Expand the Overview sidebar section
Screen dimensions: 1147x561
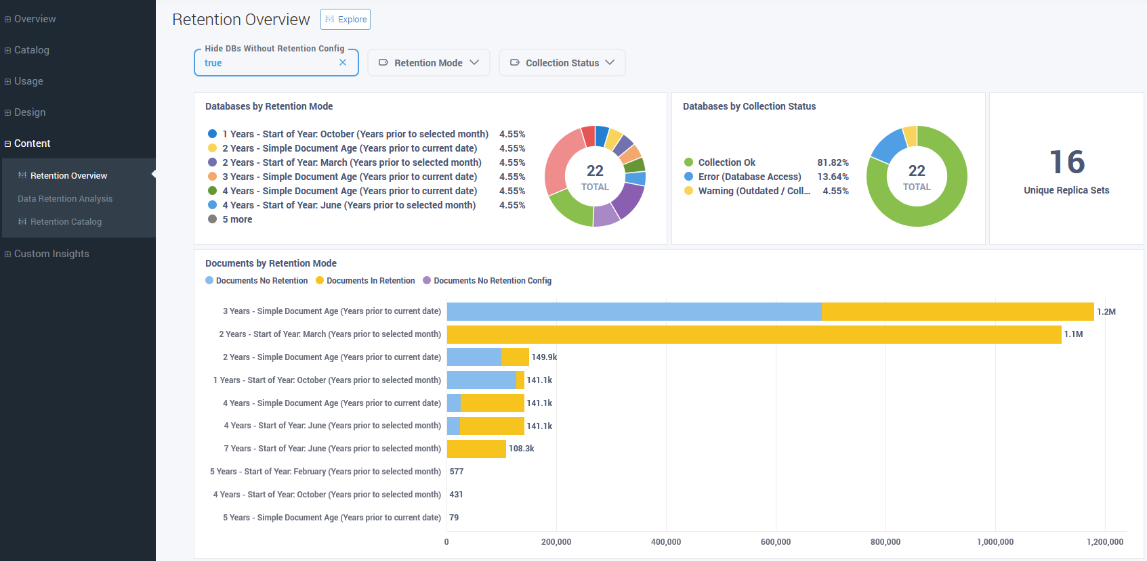click(35, 19)
